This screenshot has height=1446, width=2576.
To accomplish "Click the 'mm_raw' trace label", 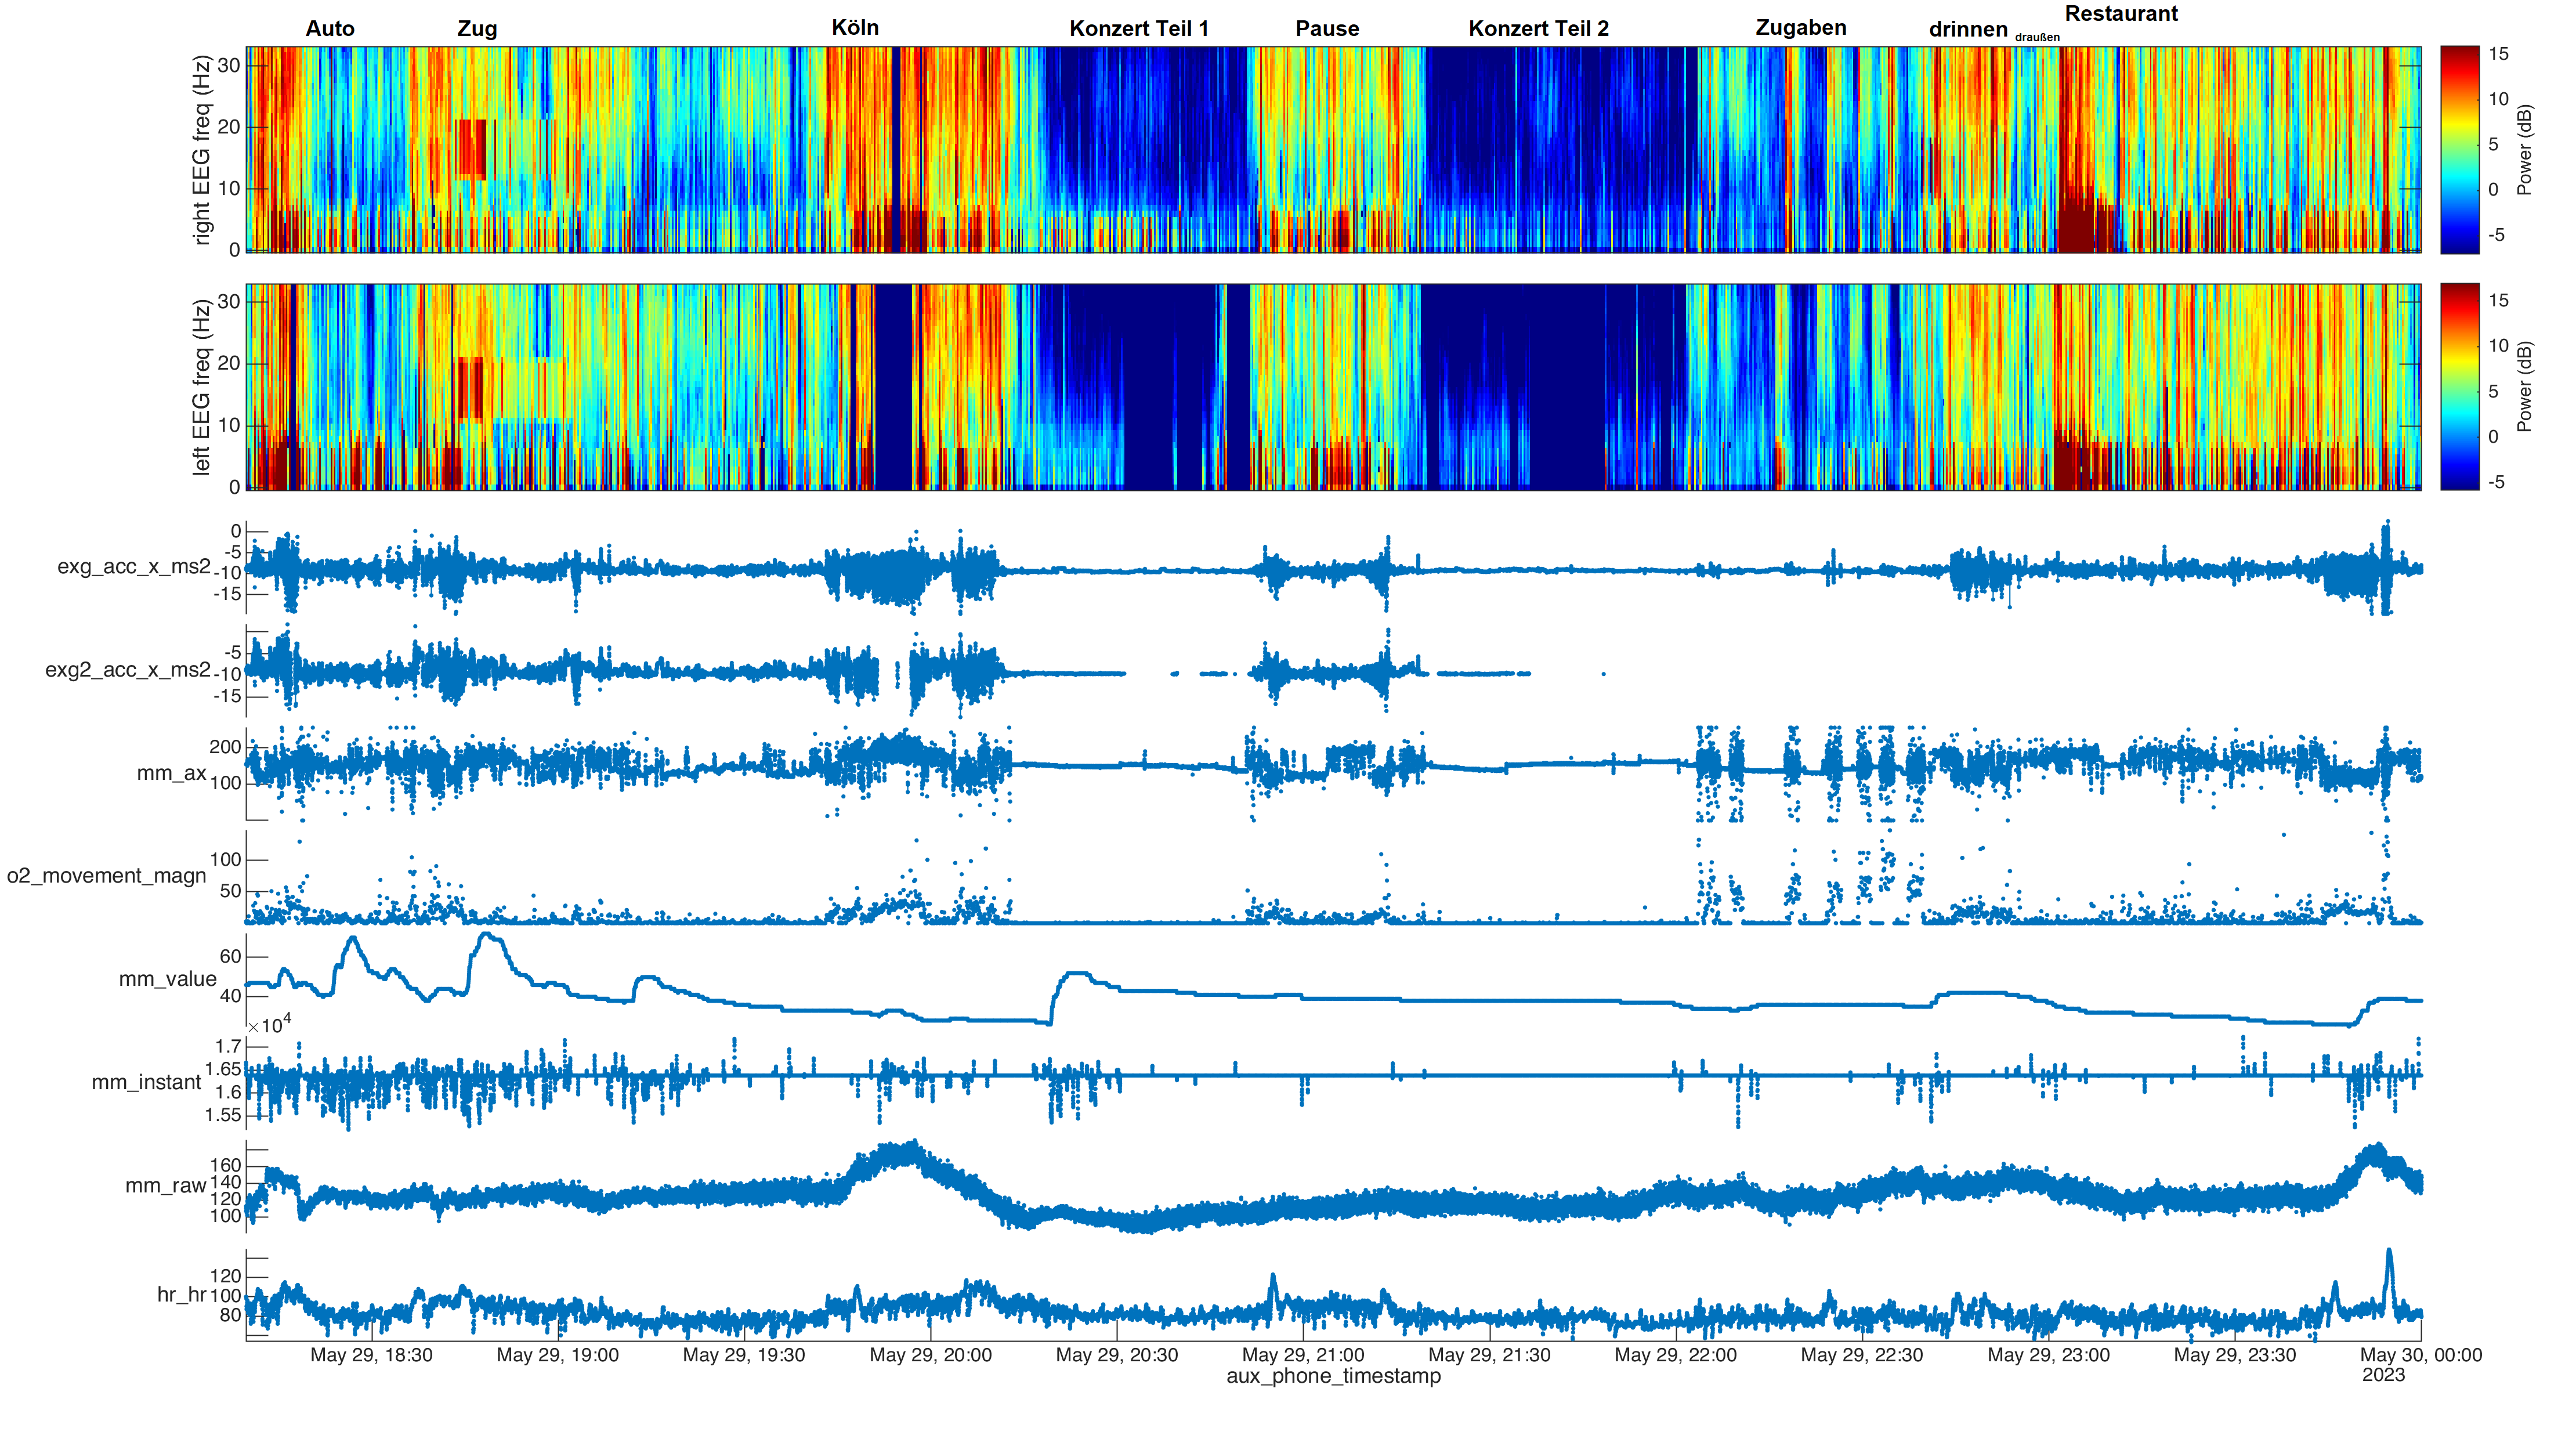I will [165, 1187].
